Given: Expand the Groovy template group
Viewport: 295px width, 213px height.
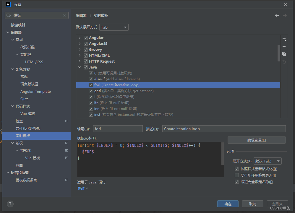Looking at the screenshot, I should click(x=80, y=49).
